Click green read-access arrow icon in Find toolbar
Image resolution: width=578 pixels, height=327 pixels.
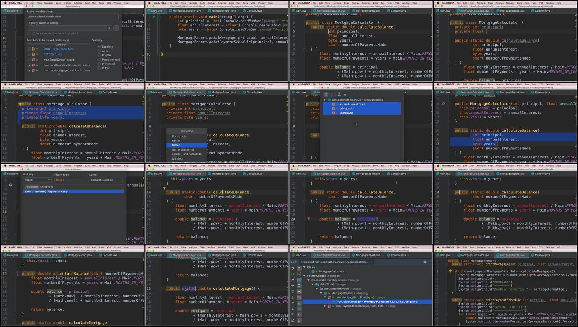coord(299,309)
